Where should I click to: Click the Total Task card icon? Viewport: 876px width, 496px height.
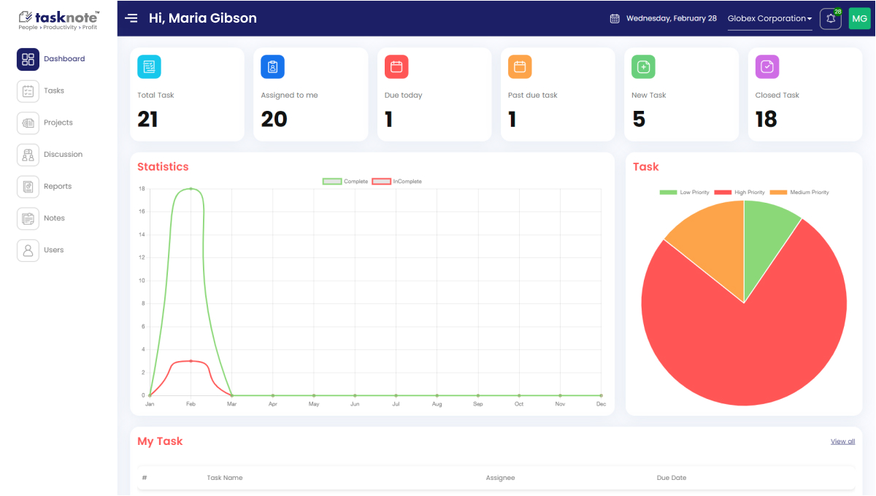click(x=149, y=67)
